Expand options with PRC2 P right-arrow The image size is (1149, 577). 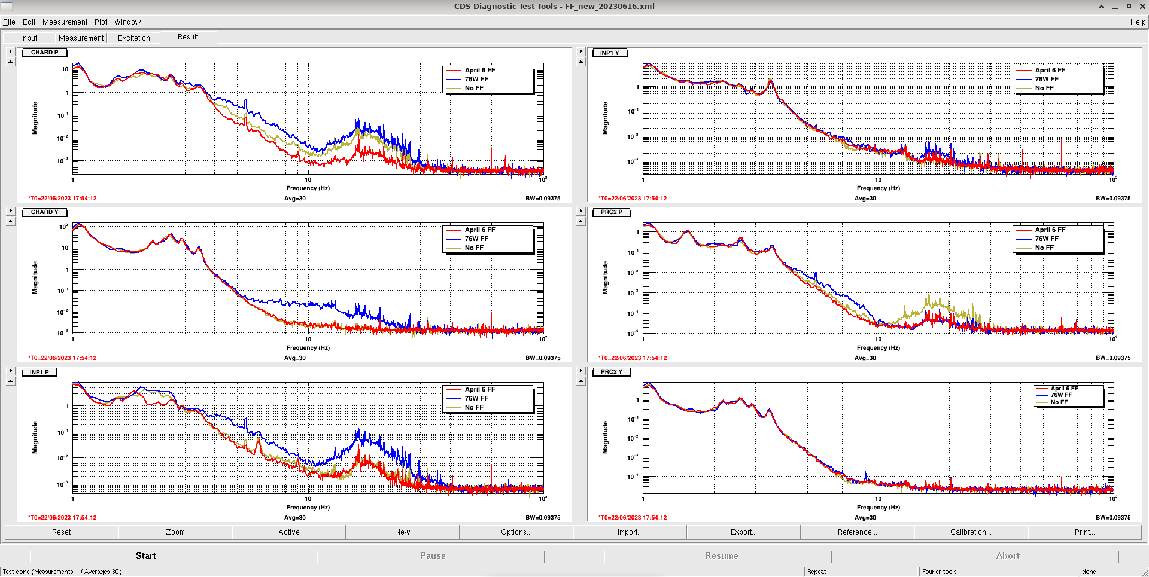(x=580, y=211)
